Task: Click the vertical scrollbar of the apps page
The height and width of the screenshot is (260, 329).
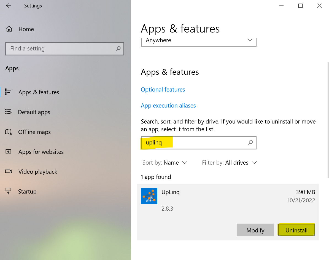Action: click(x=328, y=120)
